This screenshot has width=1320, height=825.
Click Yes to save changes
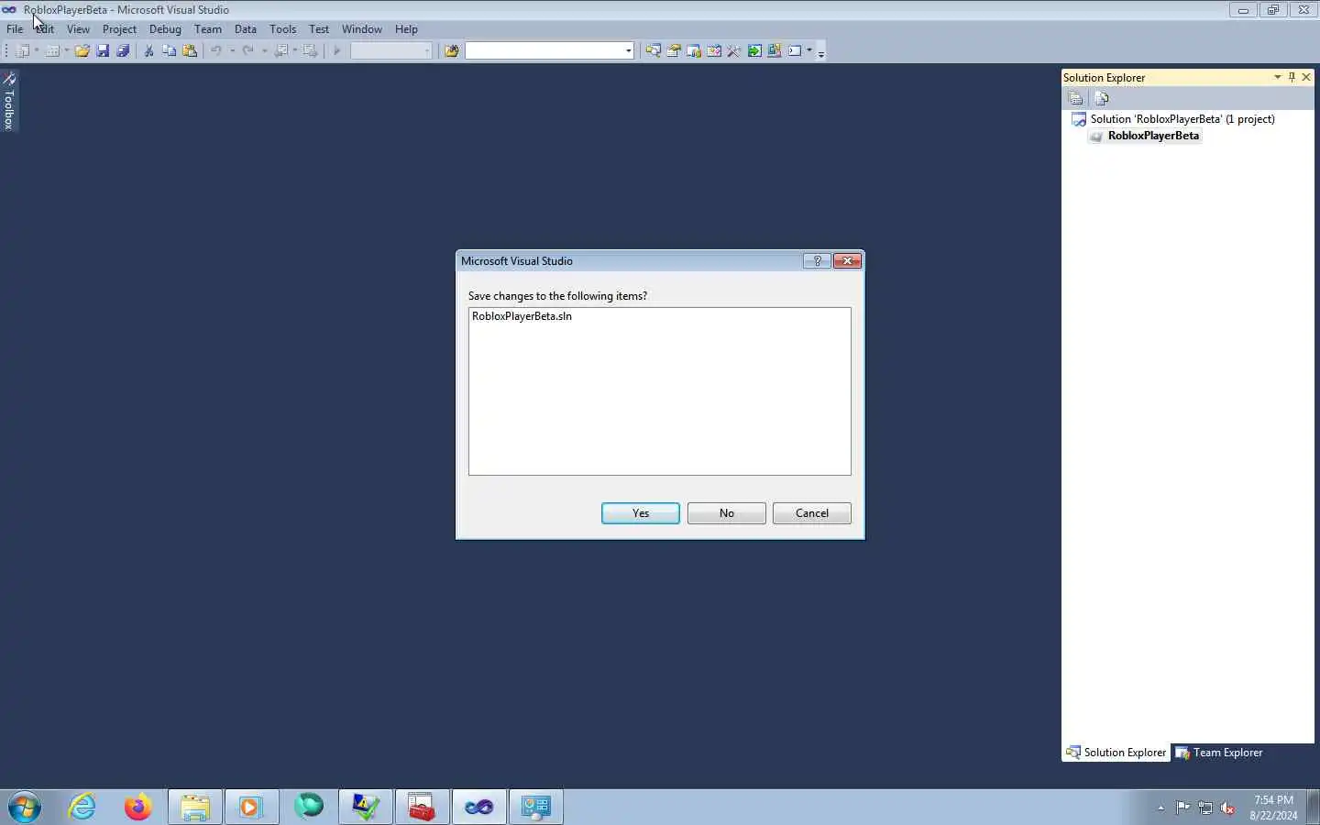[x=641, y=513]
